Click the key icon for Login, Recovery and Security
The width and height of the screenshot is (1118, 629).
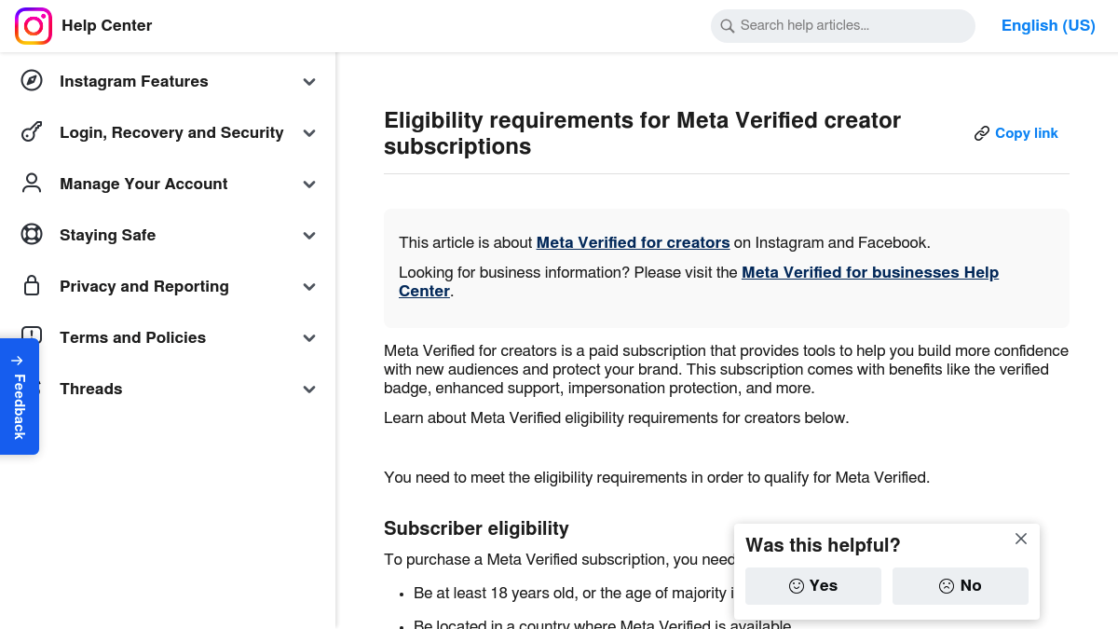pos(32,132)
